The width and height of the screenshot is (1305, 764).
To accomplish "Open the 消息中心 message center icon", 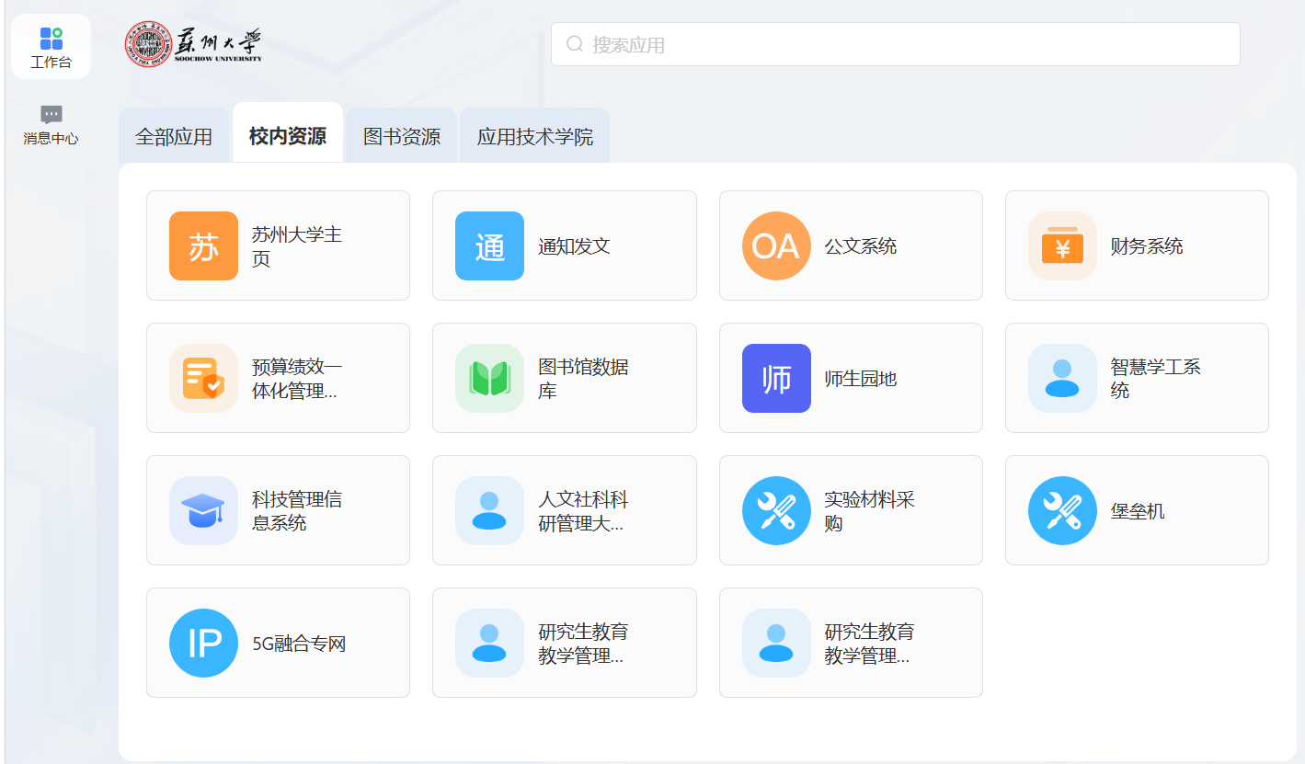I will (x=51, y=125).
